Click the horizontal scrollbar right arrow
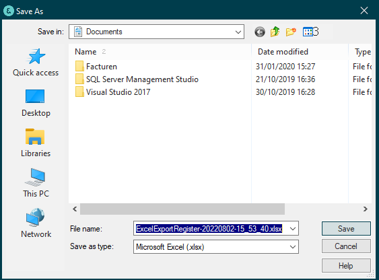The width and height of the screenshot is (379, 280). click(366, 209)
